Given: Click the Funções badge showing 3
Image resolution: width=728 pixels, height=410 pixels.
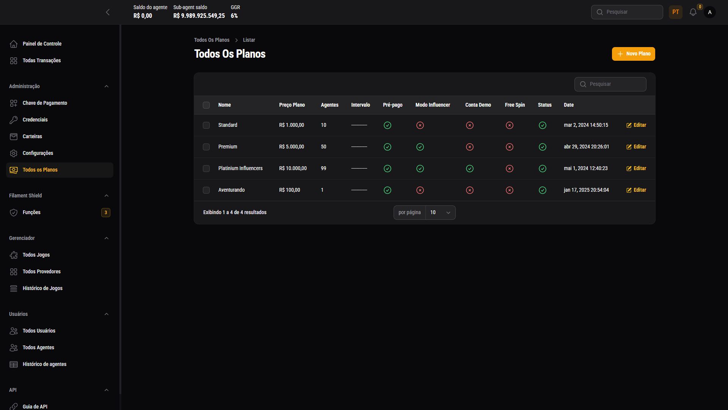Looking at the screenshot, I should point(106,213).
